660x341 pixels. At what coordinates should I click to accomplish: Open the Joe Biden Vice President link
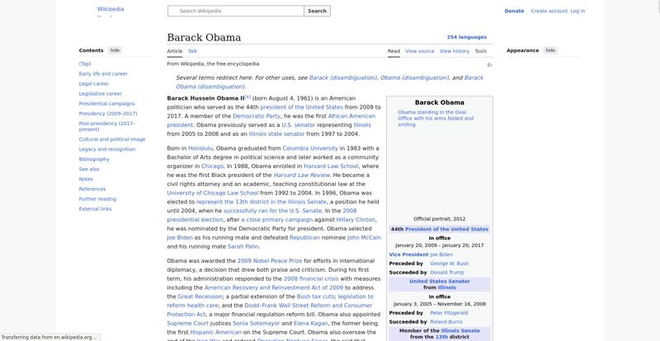(x=441, y=255)
